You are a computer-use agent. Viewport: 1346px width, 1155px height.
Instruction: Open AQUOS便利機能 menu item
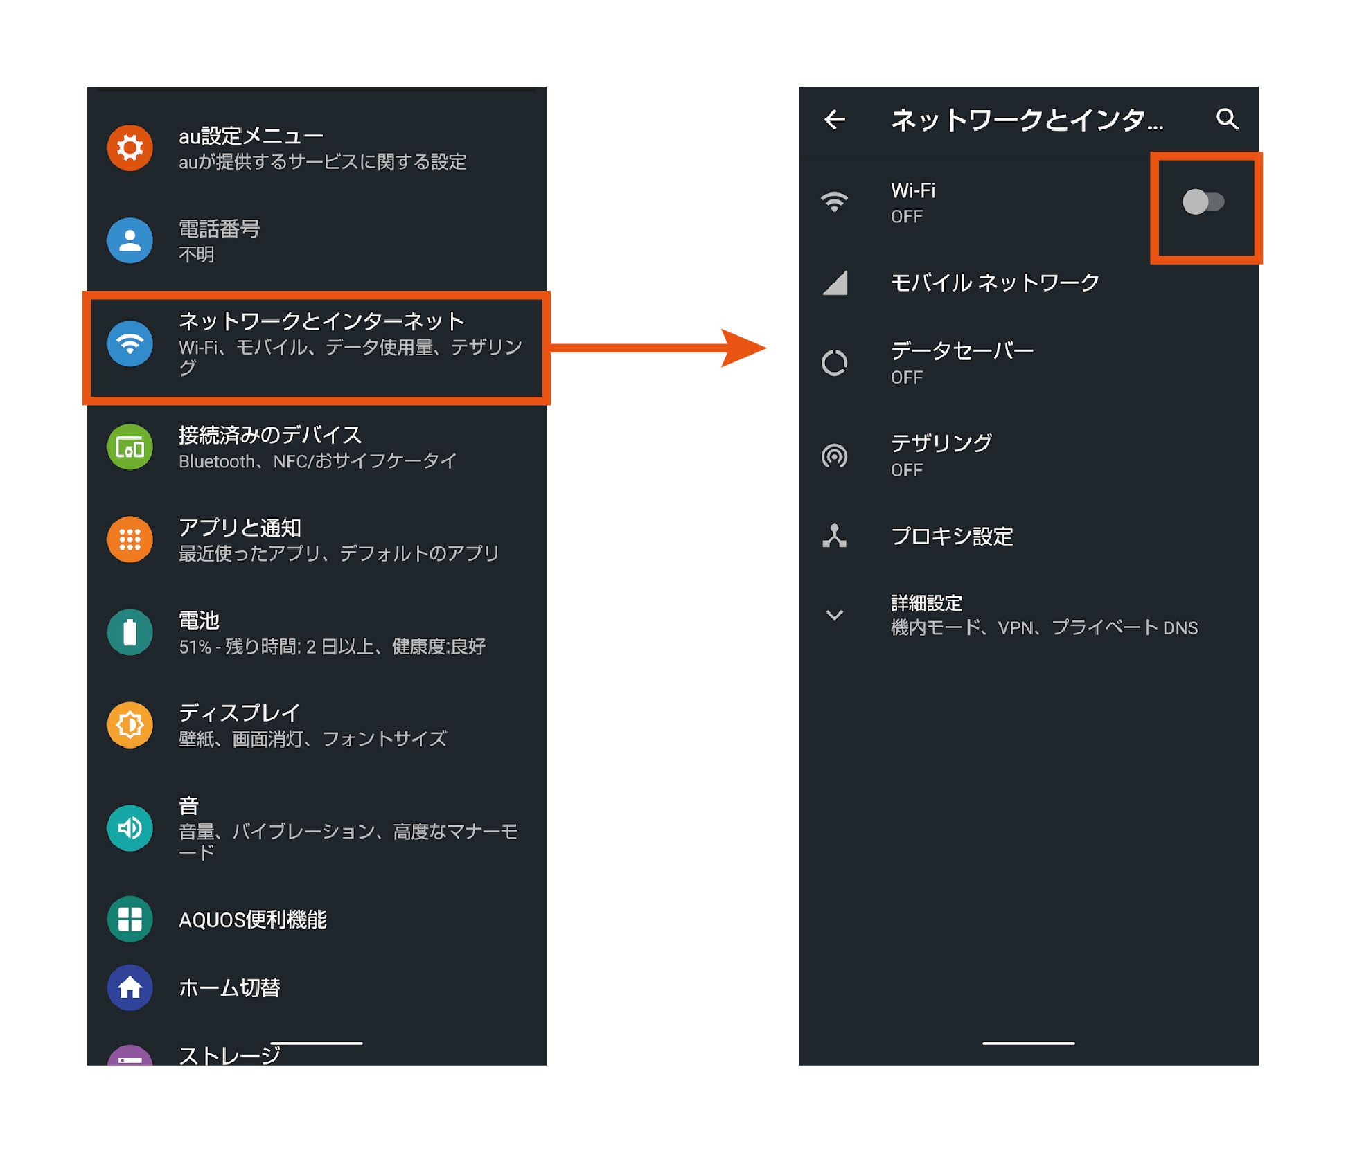253,920
